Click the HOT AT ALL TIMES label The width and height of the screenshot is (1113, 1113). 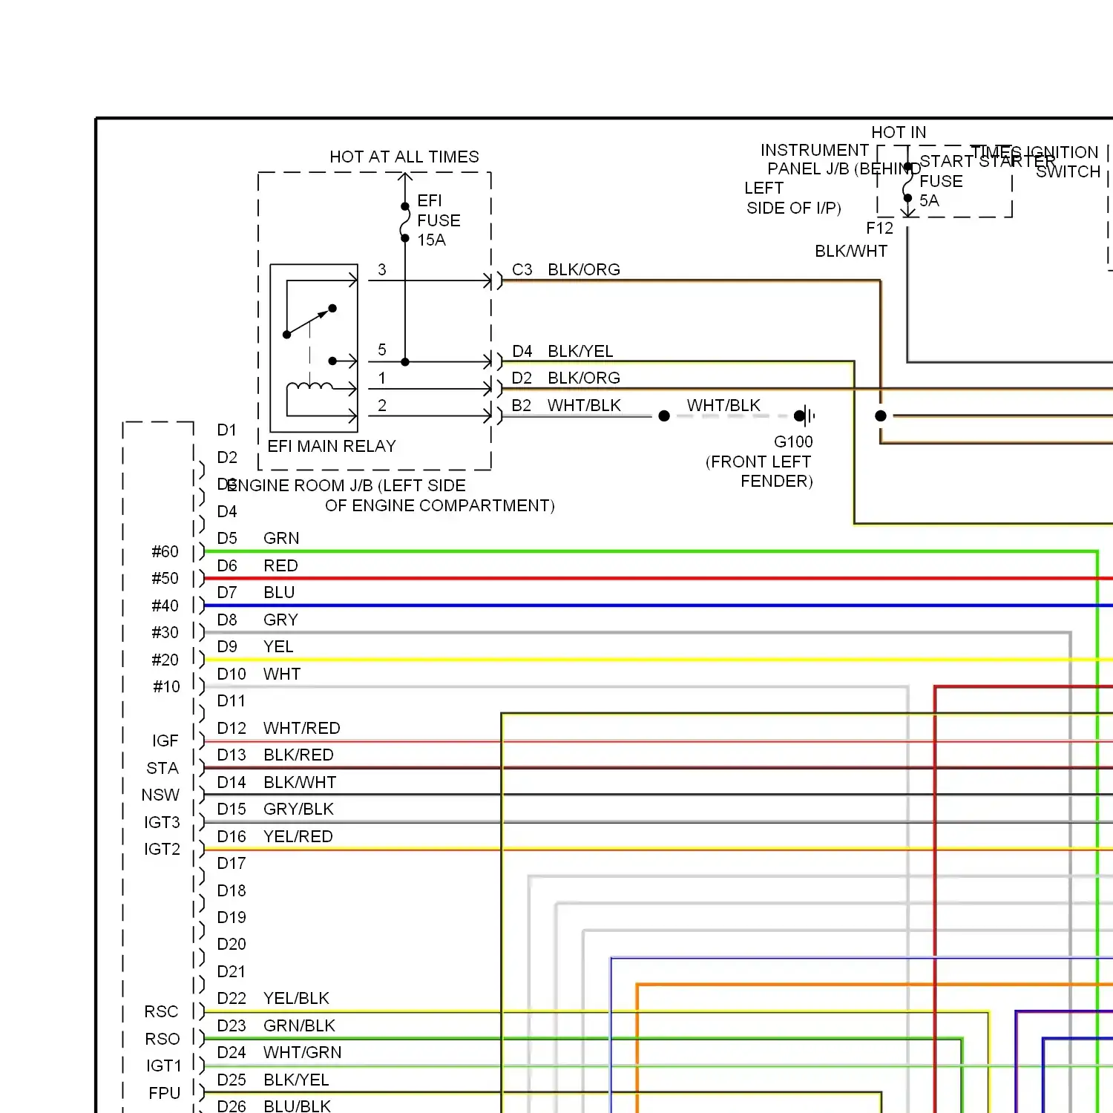pos(404,157)
